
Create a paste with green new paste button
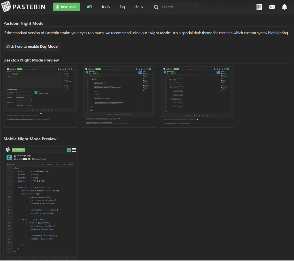(67, 7)
